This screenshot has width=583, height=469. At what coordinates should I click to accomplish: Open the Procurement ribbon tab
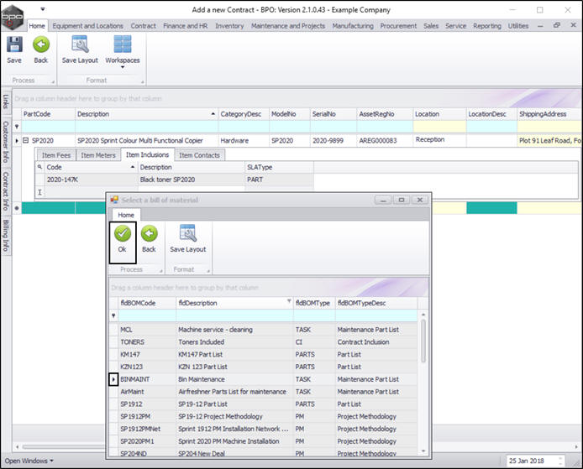point(398,26)
